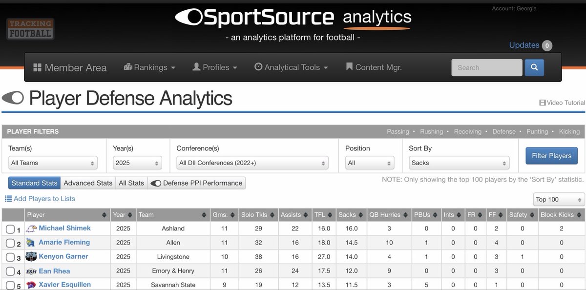Image resolution: width=586 pixels, height=290 pixels.
Task: Check the box for Ean Rhea
Action: (x=10, y=271)
